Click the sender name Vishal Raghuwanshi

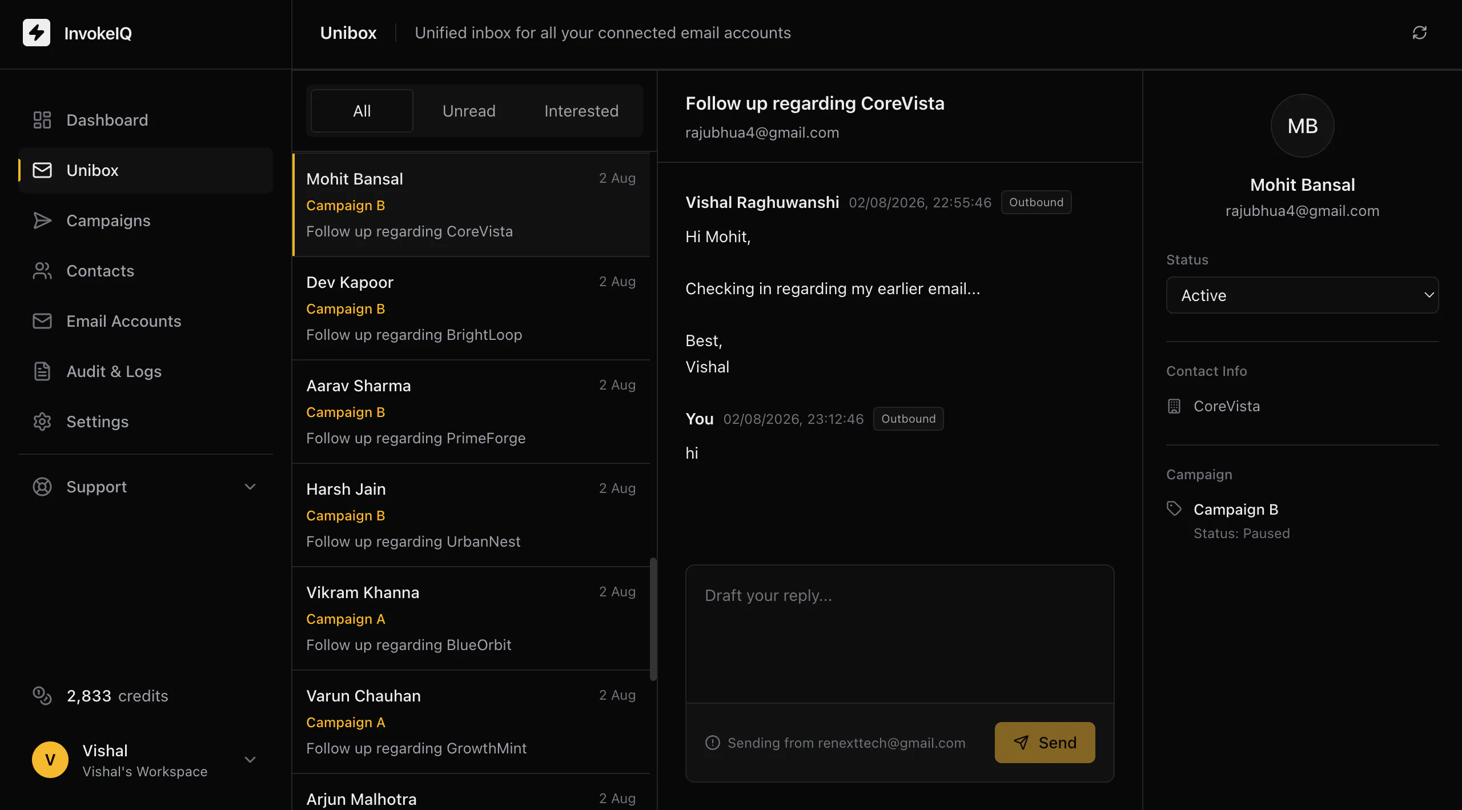[762, 202]
